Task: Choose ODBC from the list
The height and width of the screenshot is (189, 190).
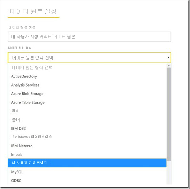Action: [87, 181]
